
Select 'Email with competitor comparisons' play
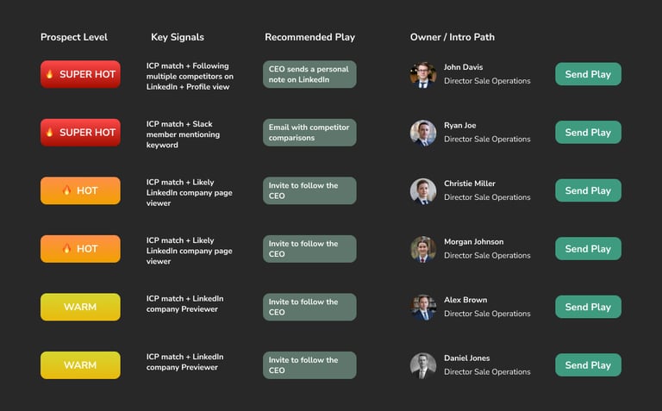point(309,133)
